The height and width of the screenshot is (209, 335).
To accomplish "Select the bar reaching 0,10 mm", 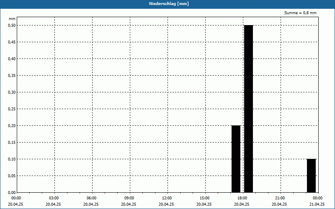I will click(311, 176).
